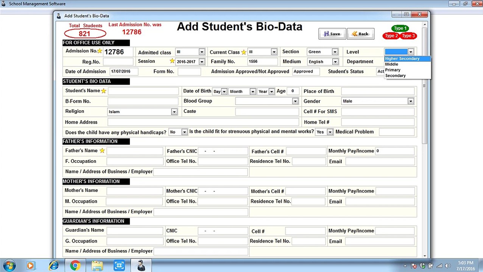Image resolution: width=483 pixels, height=272 pixels.
Task: Click the Caste input field
Action: tap(267, 111)
